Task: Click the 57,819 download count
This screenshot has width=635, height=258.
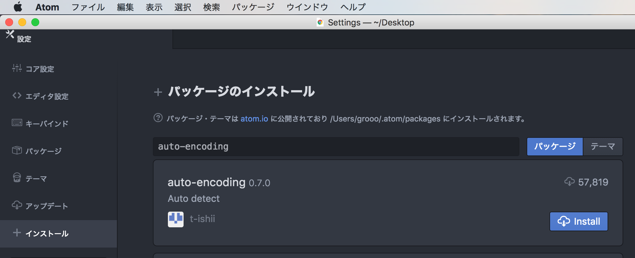Action: 593,182
